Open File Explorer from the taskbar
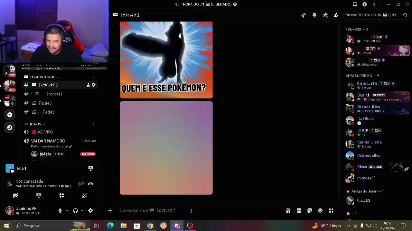 [124, 226]
